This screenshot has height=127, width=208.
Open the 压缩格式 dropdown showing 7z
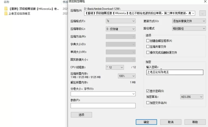click(x=121, y=21)
